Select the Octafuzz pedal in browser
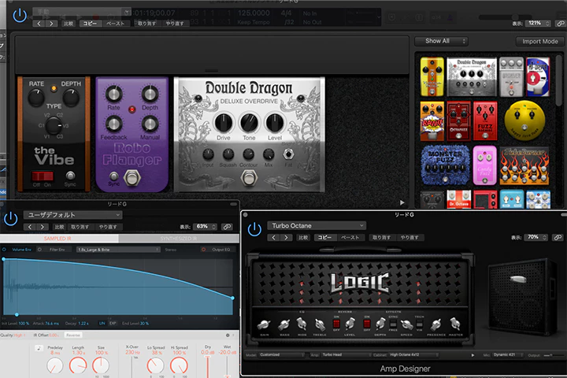Image resolution: width=567 pixels, height=378 pixels. tap(458, 120)
